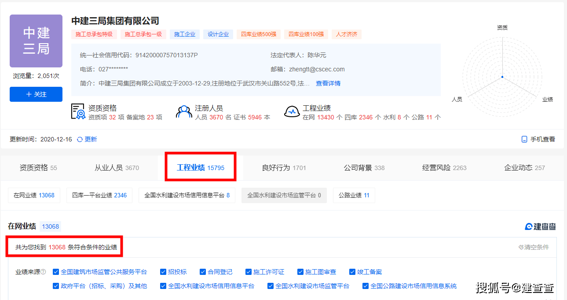
Task: Click email zhengtt@cscec.com
Action: pos(317,69)
